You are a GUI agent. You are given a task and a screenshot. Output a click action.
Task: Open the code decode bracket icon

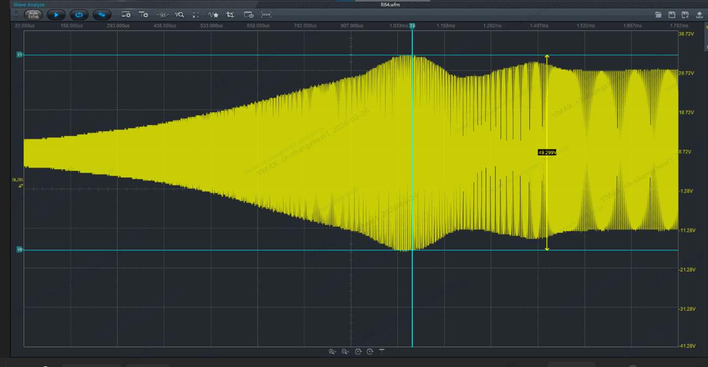pos(266,15)
